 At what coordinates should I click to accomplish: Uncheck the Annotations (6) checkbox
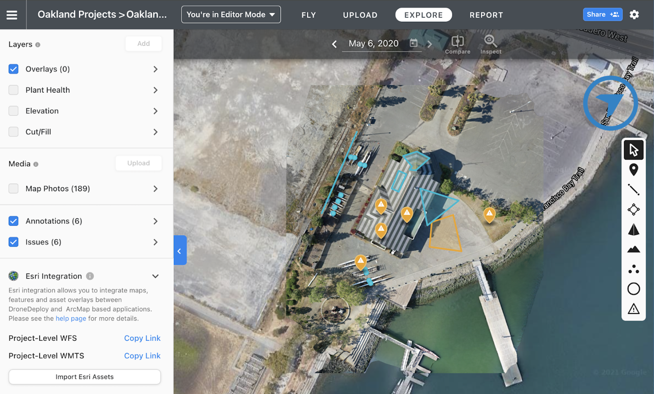[x=14, y=221]
